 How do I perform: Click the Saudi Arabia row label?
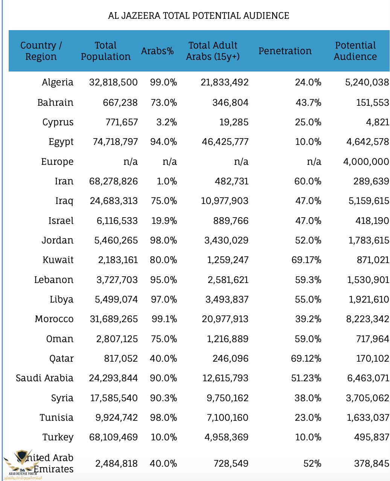[44, 378]
